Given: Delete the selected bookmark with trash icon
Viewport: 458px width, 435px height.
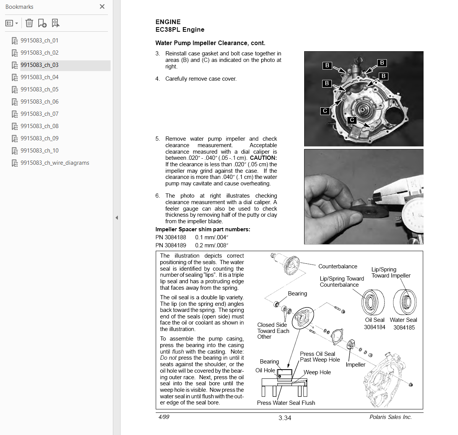Looking at the screenshot, I should point(29,23).
